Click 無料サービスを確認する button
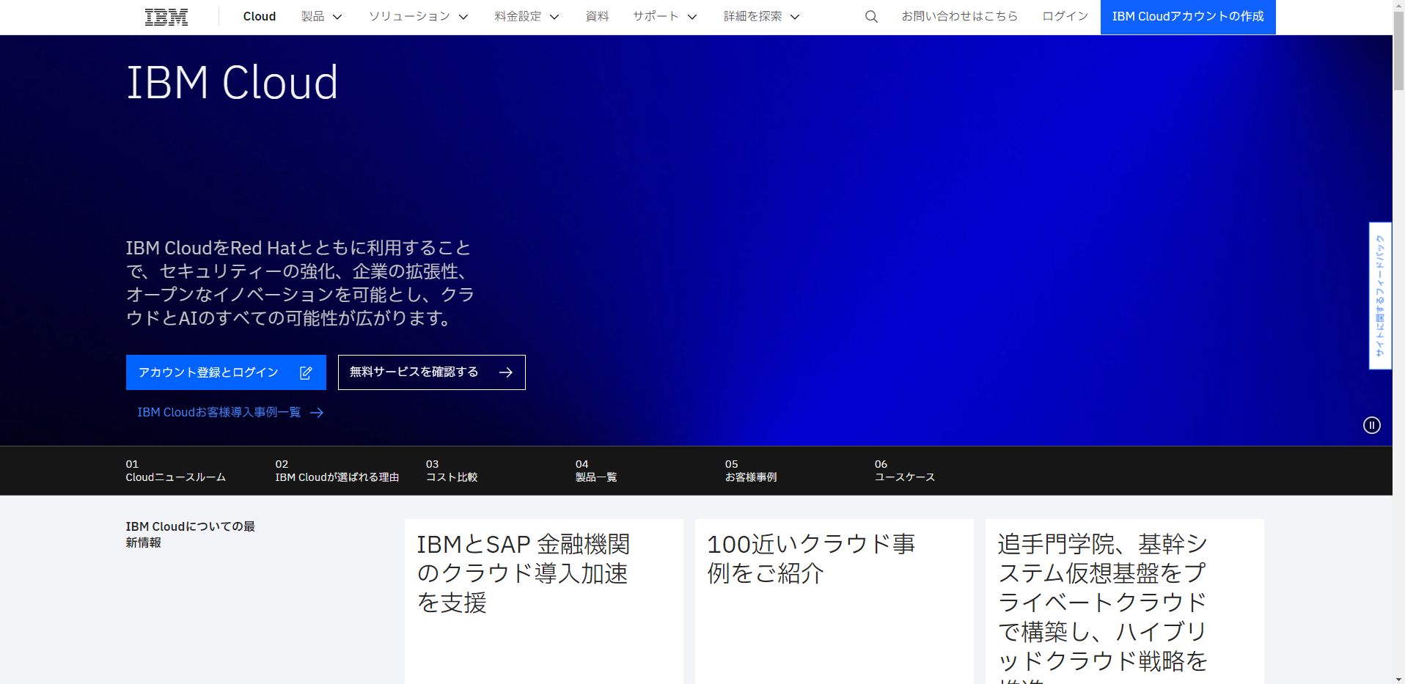The image size is (1405, 684). click(432, 372)
